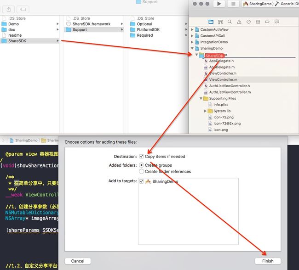Choose the Generic iOS device destination
The image size is (299, 270).
287,4
